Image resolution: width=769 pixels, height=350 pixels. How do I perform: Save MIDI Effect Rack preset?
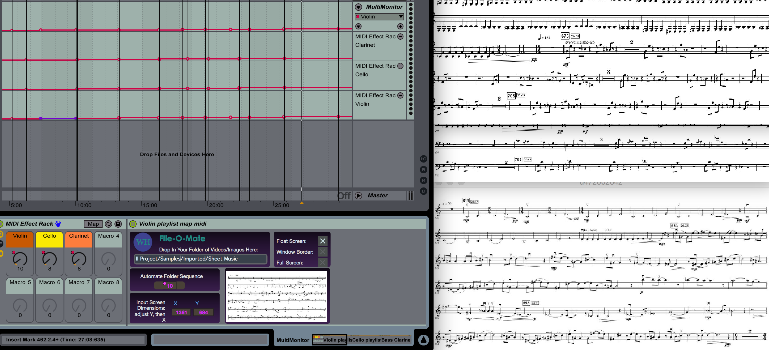pyautogui.click(x=118, y=224)
